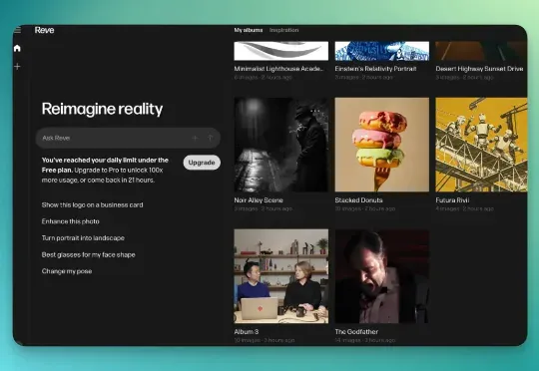Screen dimensions: 539x371
Task: Select the 'Enhance this photo' suggestion
Action: 71,221
